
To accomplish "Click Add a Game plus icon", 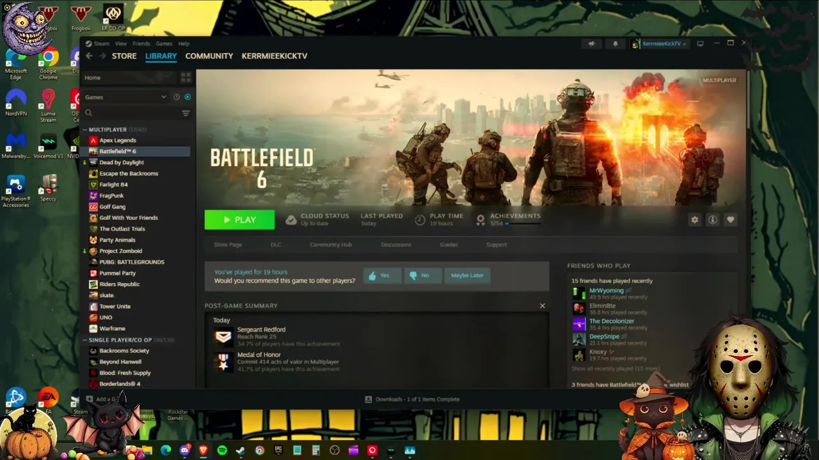I will click(90, 399).
